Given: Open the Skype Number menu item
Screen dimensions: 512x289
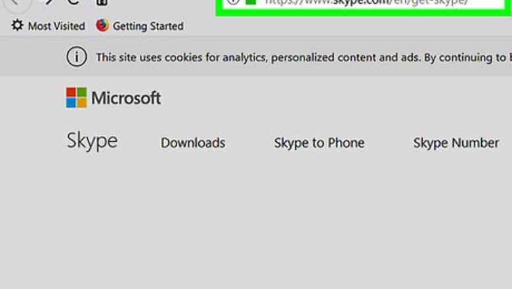Looking at the screenshot, I should (x=456, y=143).
